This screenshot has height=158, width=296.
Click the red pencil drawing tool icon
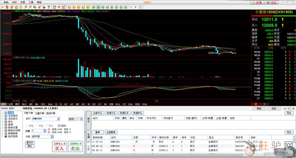[40, 7]
